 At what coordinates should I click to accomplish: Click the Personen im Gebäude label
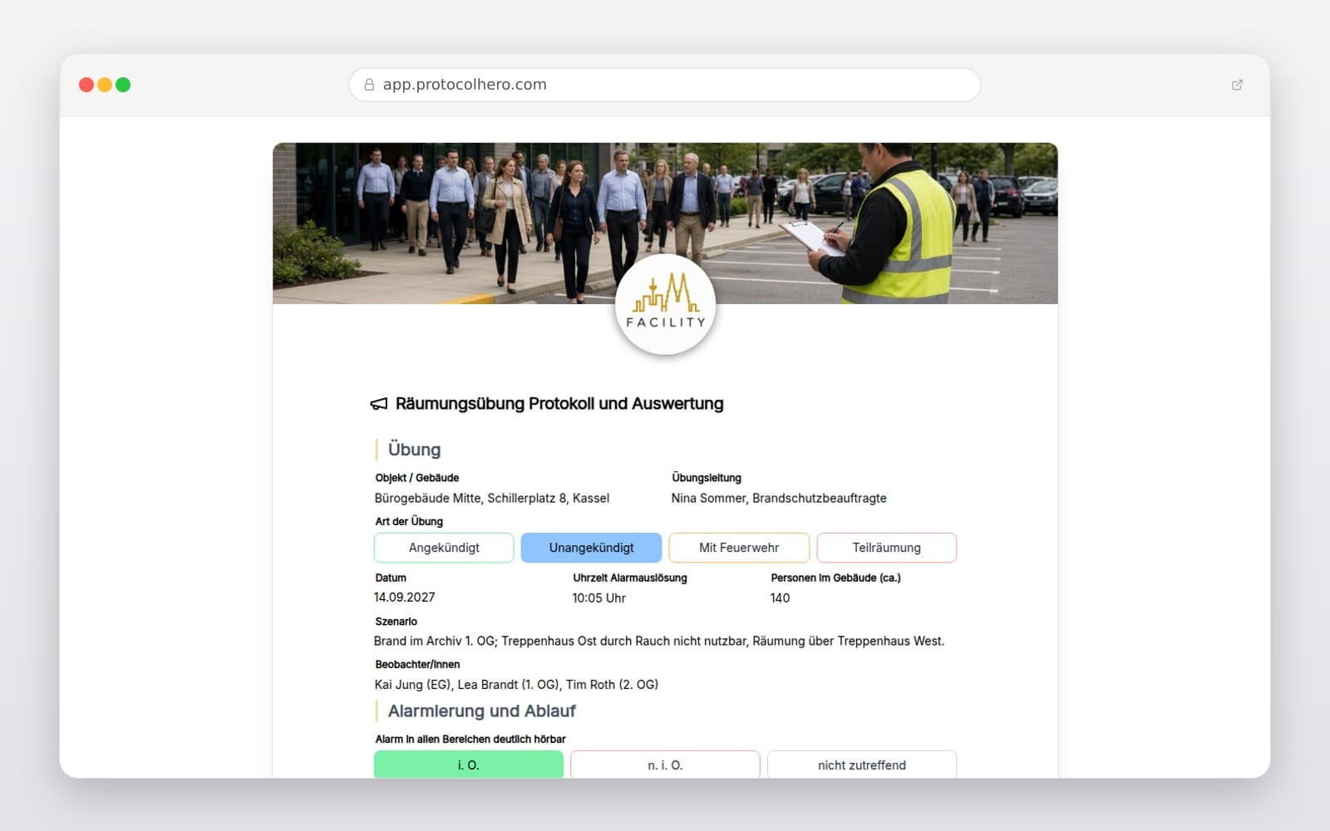835,578
